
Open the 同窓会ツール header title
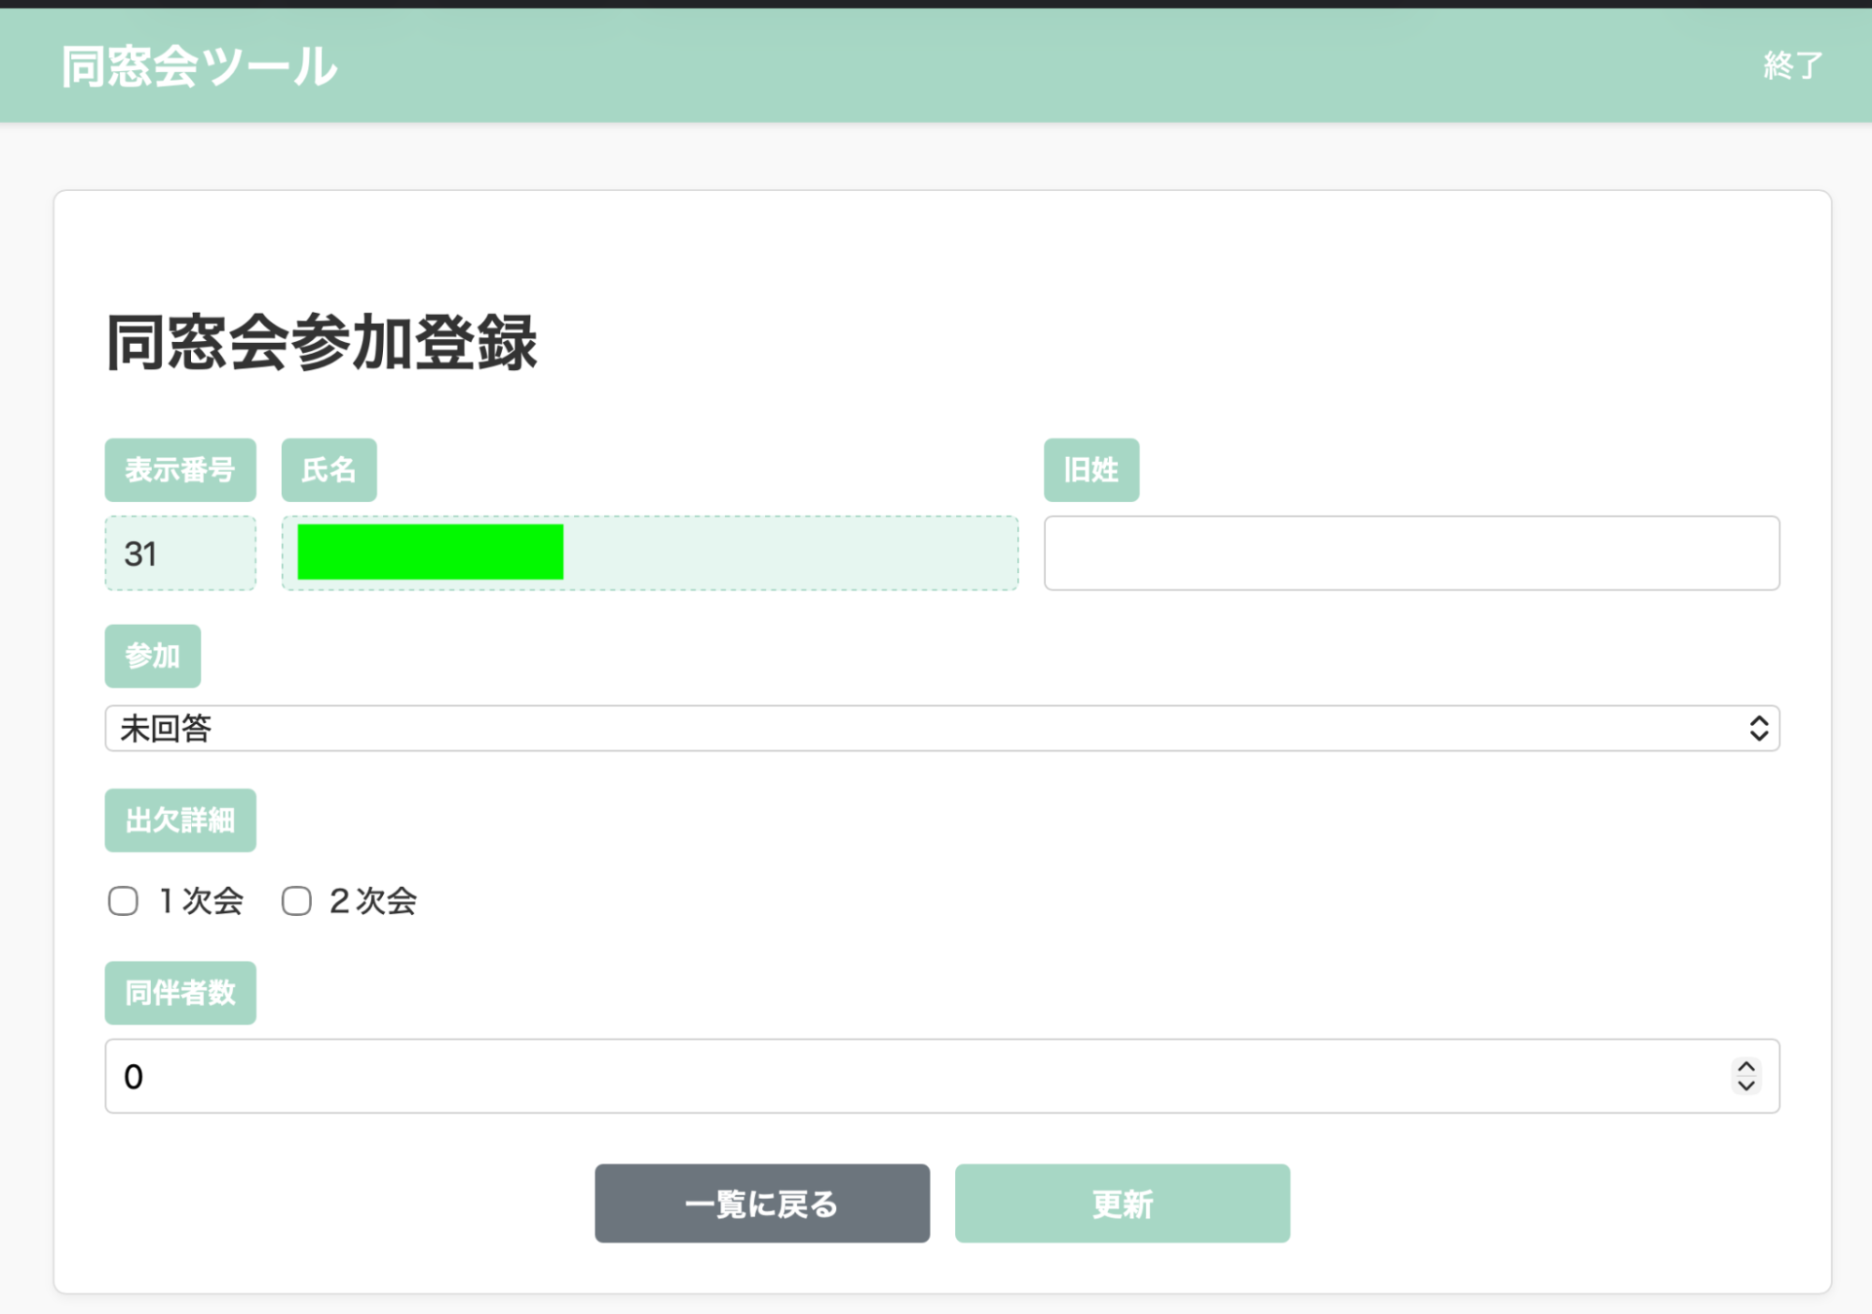[199, 66]
